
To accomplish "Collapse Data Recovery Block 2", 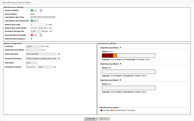I will pyautogui.click(x=121, y=64).
